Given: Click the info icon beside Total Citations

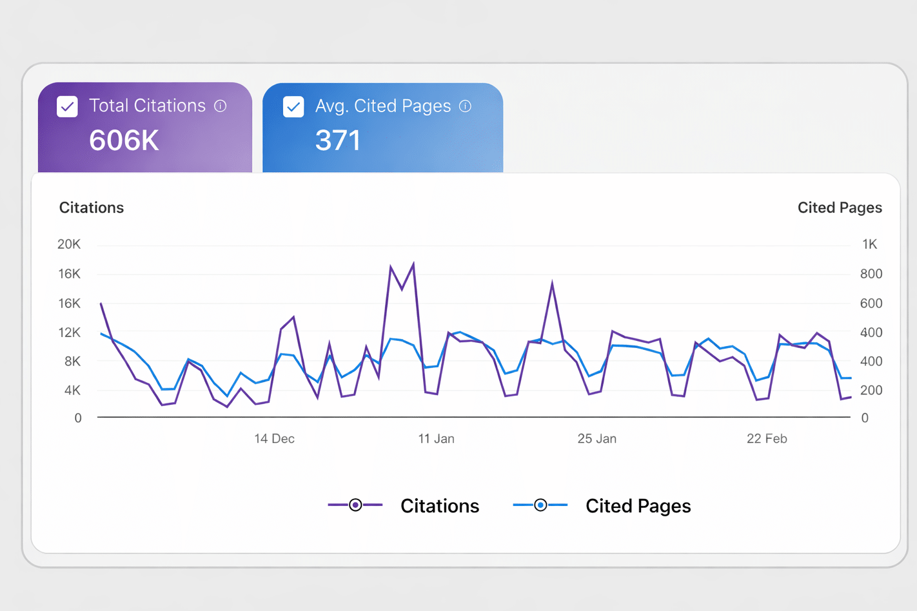Looking at the screenshot, I should (221, 106).
